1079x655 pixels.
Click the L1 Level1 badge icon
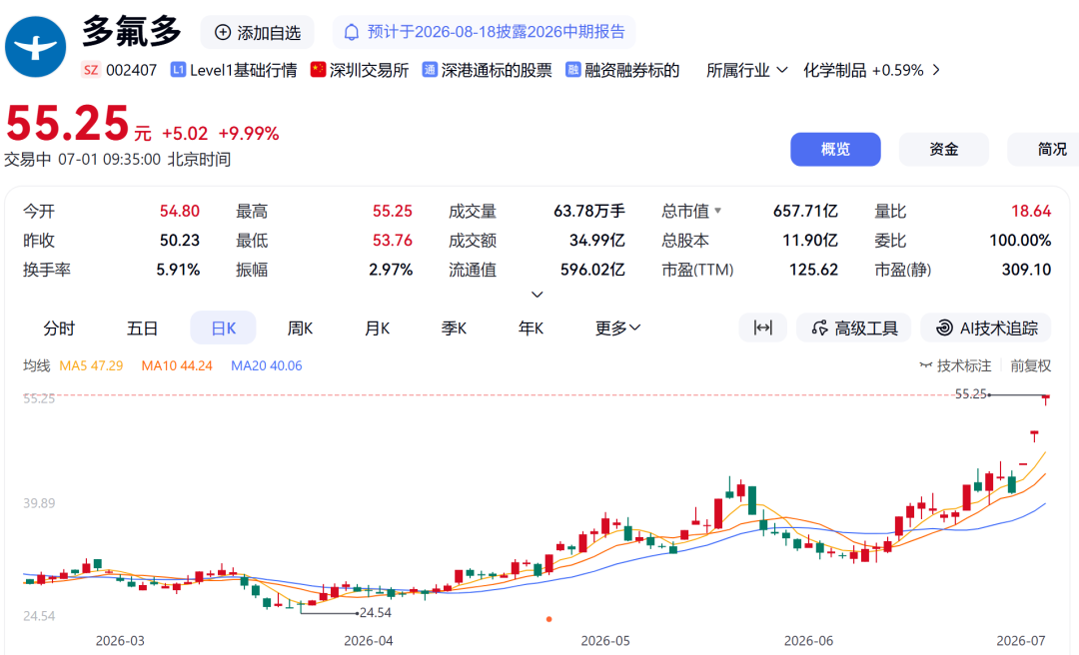pos(178,70)
